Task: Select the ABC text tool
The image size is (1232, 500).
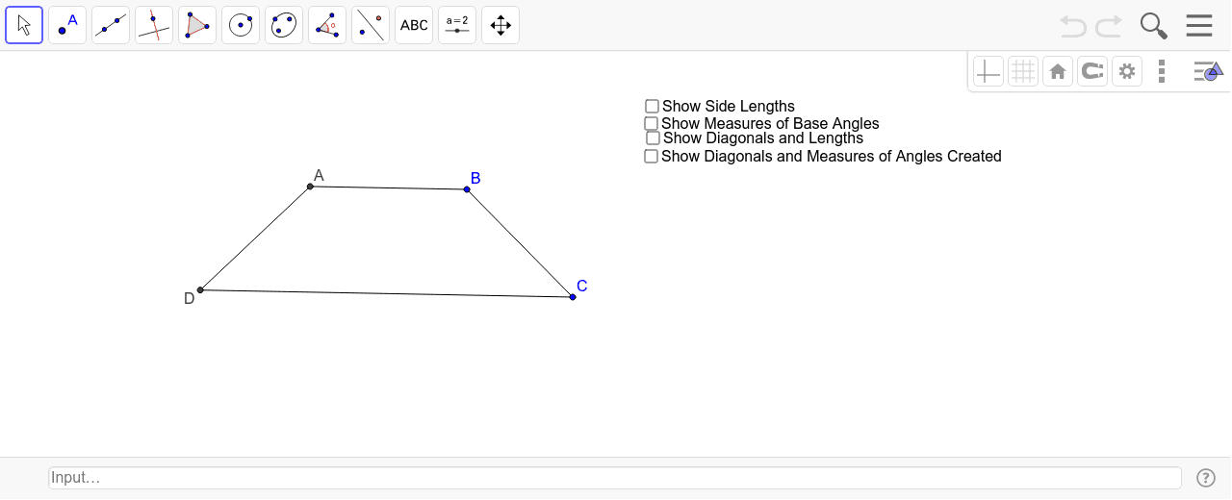Action: click(x=414, y=25)
